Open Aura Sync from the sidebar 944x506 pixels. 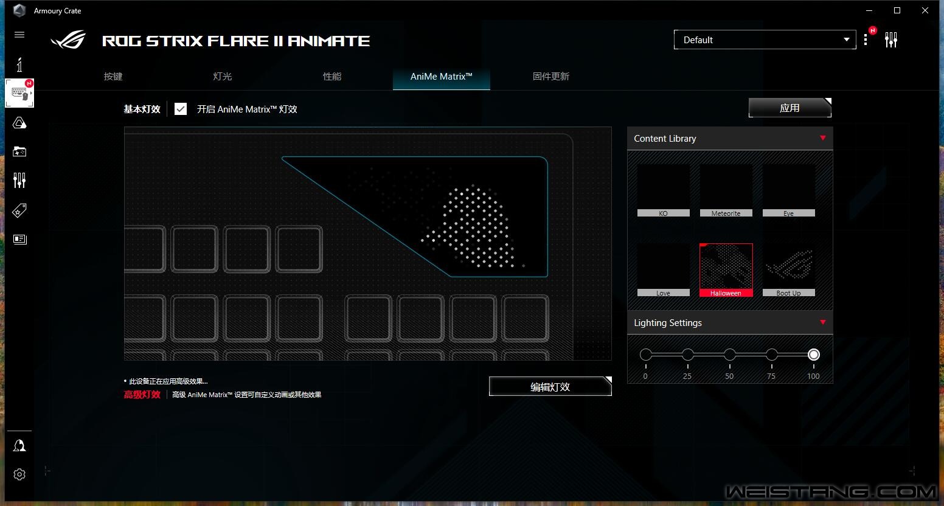19,123
